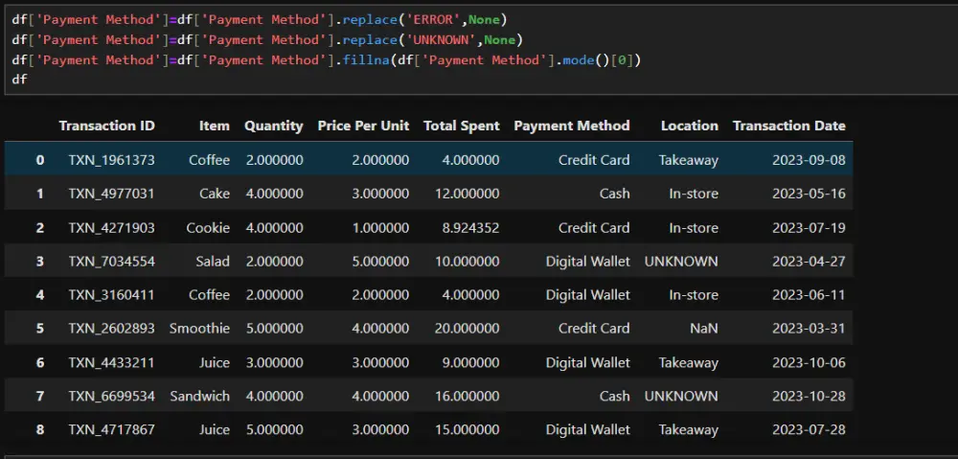
Task: Click the Total Spent column header
Action: [462, 126]
